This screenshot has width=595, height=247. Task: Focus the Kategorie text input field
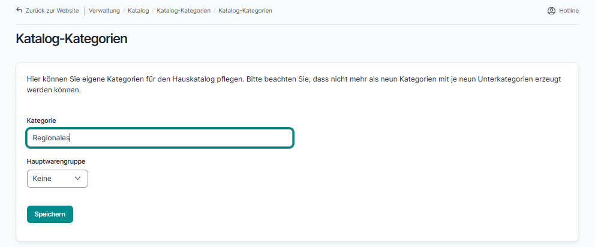pyautogui.click(x=180, y=138)
